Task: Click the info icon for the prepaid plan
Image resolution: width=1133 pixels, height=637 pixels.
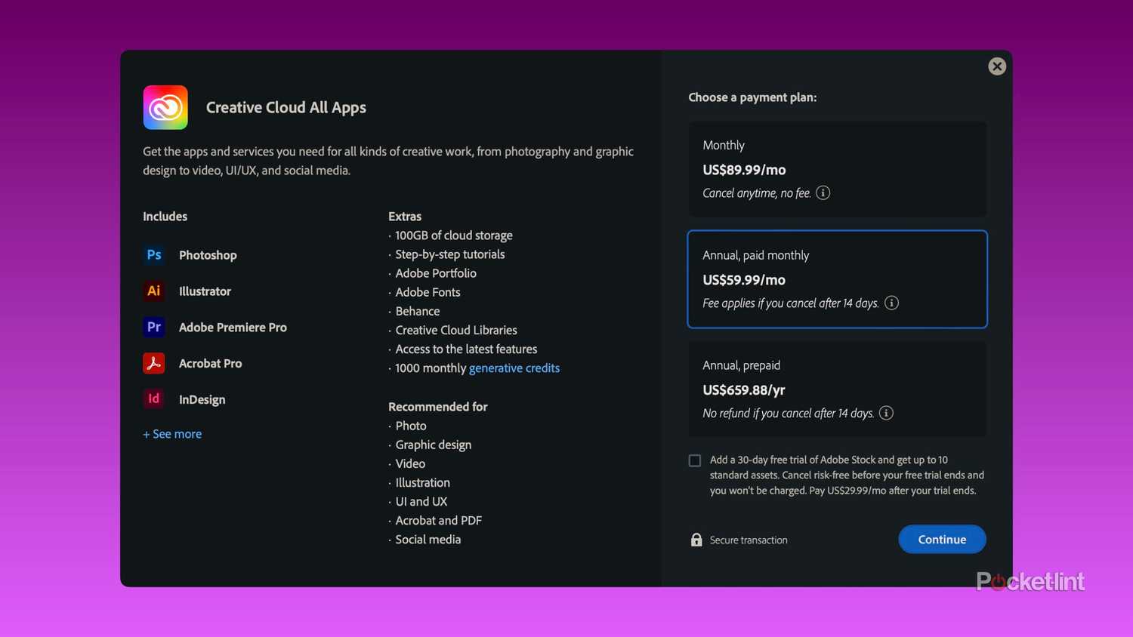Action: click(x=886, y=413)
